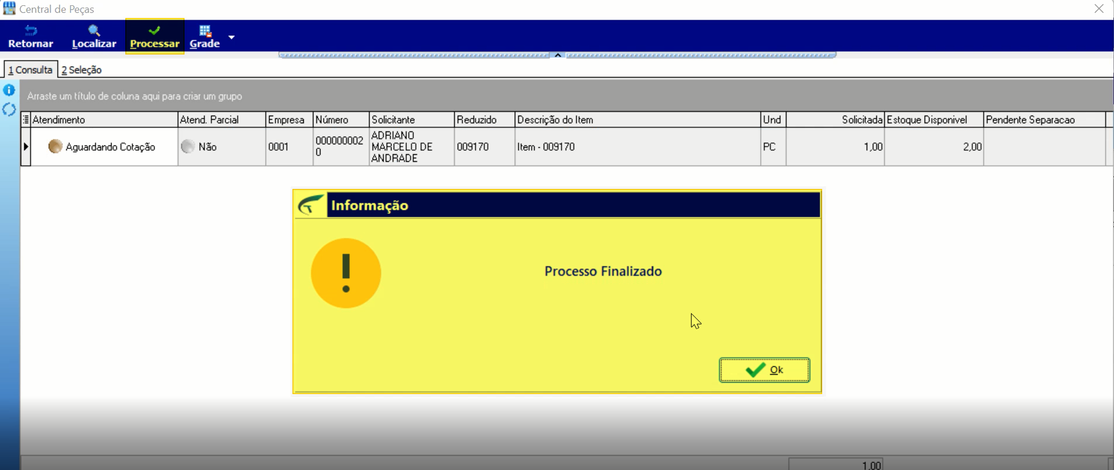Select the row indicator arrow of first row
This screenshot has height=470, width=1114.
pos(26,147)
